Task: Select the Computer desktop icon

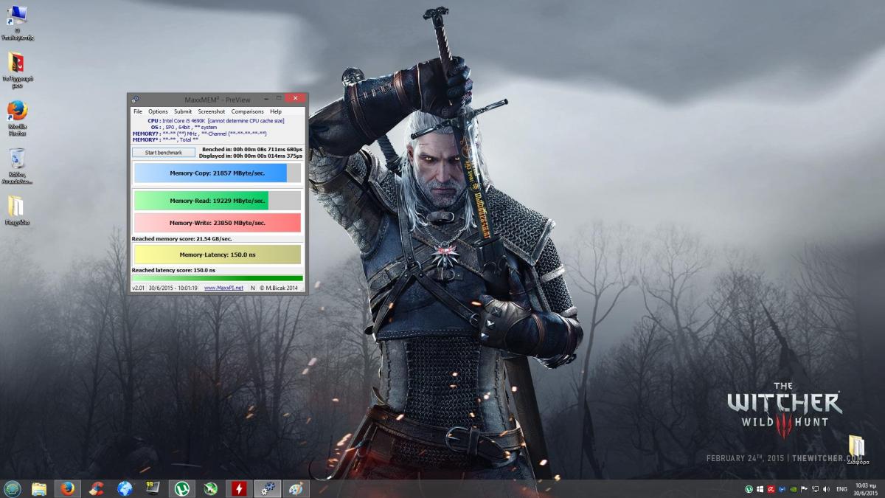Action: tap(17, 23)
